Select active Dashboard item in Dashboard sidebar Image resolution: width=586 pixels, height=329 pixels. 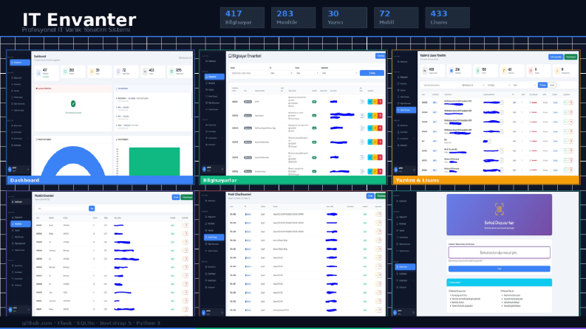point(20,62)
